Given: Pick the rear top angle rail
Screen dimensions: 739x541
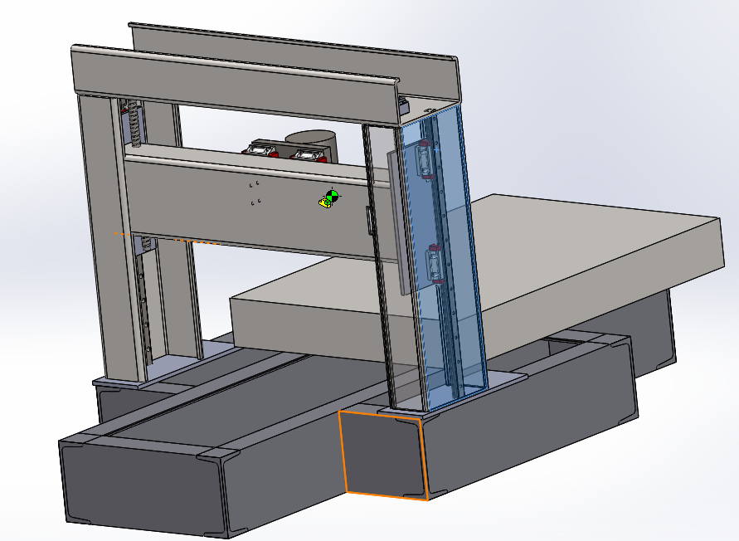Looking at the screenshot, I should click(290, 41).
